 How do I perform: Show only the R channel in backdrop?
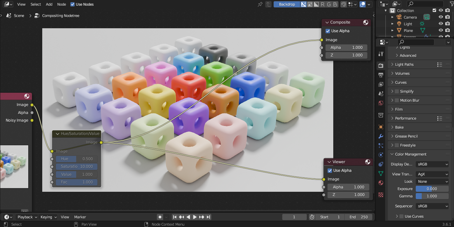tap(323, 4)
